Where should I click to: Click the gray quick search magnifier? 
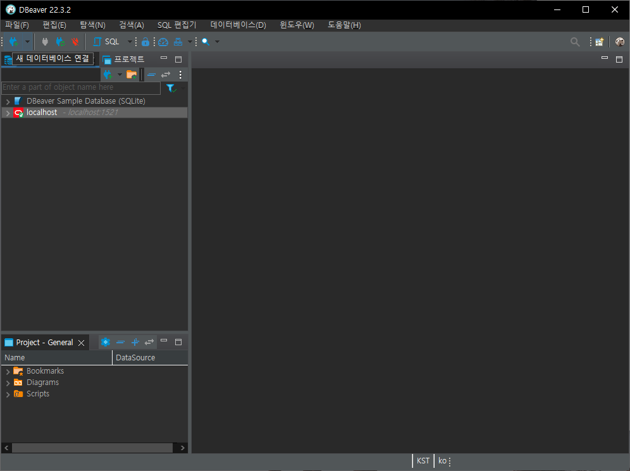(x=575, y=42)
